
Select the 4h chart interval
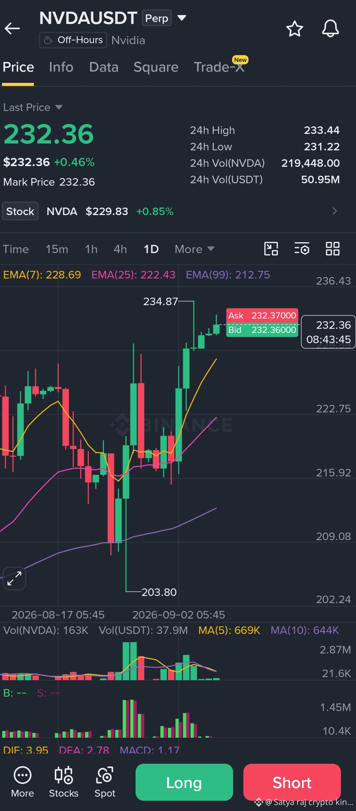120,249
